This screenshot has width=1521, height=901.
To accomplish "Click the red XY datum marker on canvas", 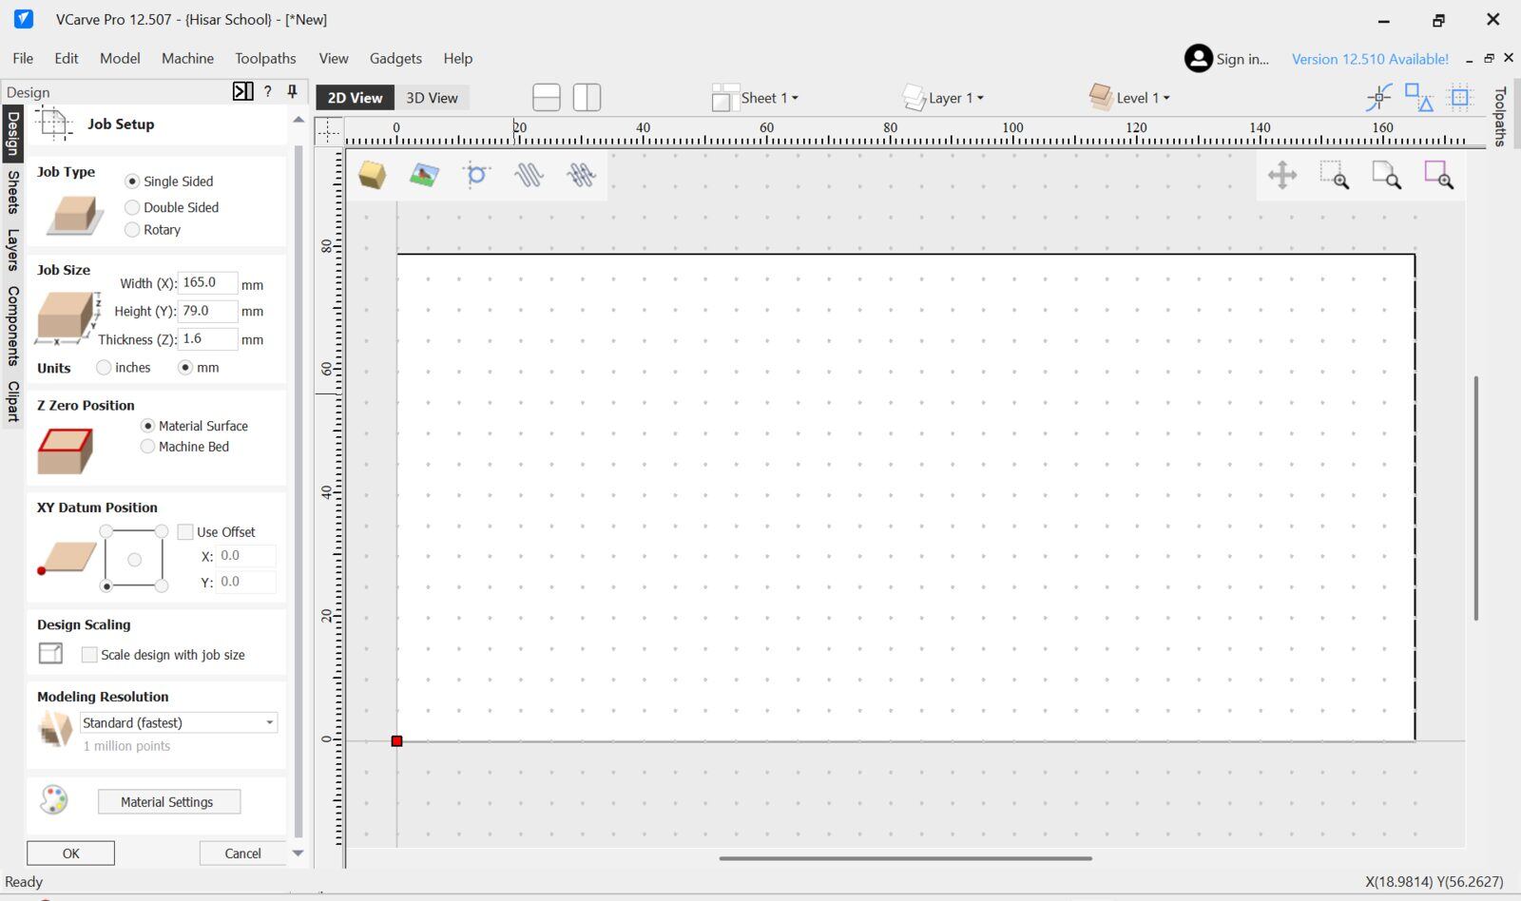I will point(396,740).
